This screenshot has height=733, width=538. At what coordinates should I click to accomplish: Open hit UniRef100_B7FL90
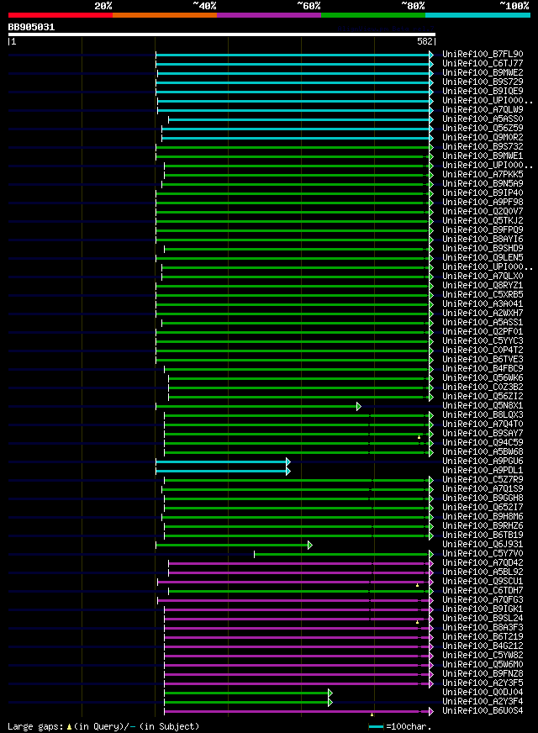tap(483, 55)
